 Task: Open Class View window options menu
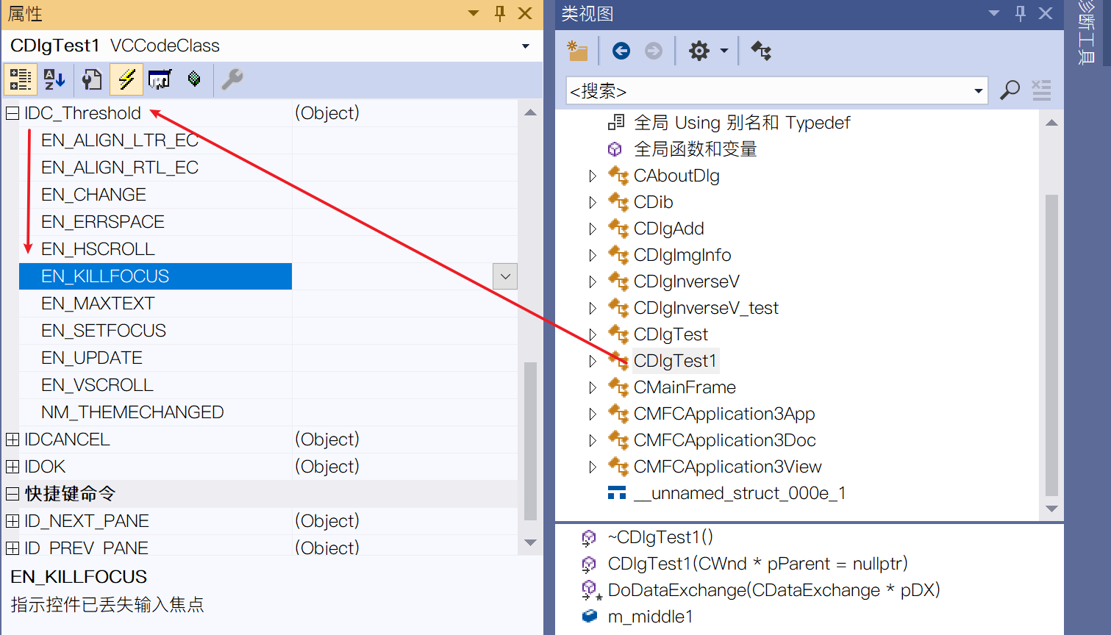[994, 13]
